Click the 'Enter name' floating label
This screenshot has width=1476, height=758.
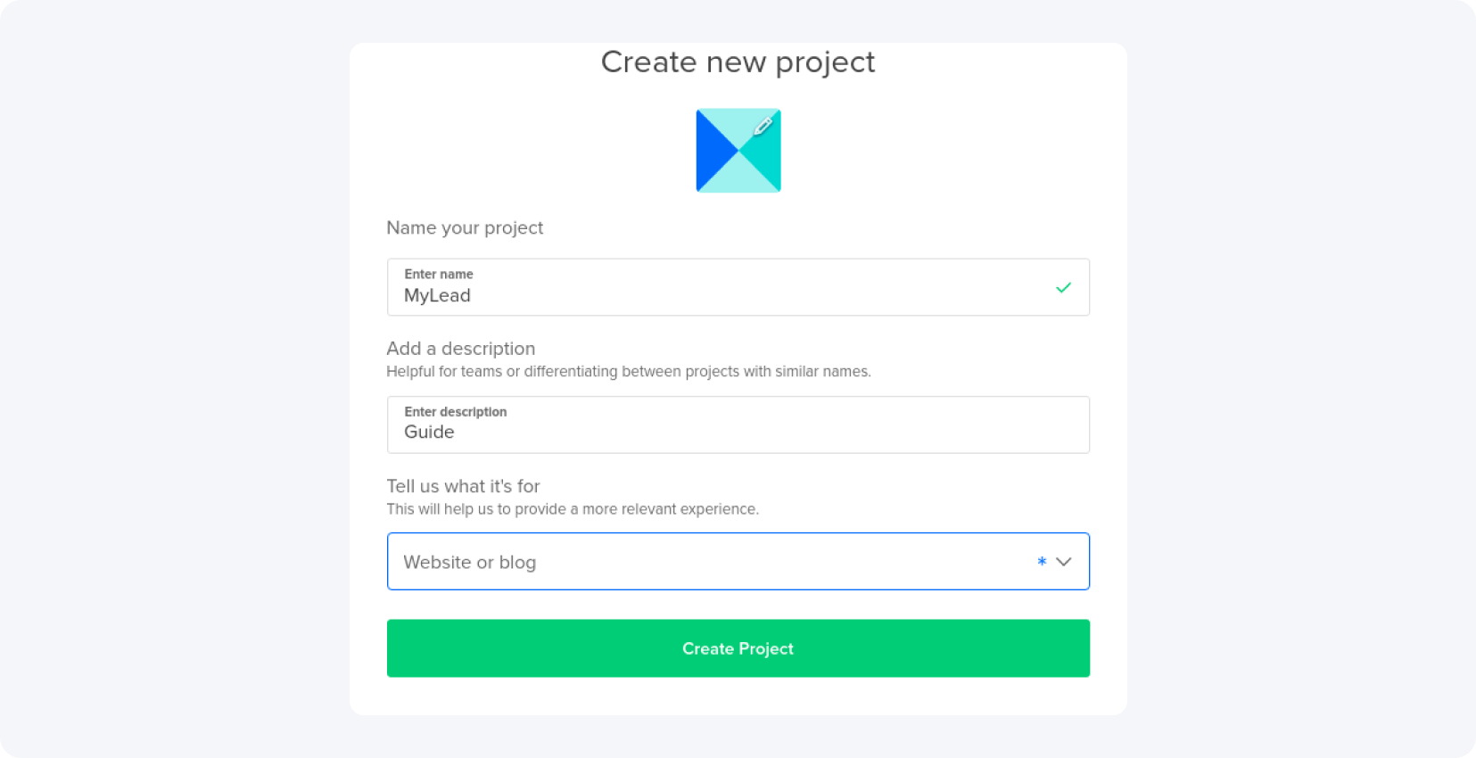pyautogui.click(x=439, y=274)
